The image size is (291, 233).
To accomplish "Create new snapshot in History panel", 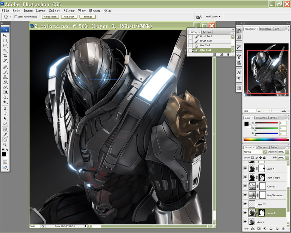I will [222, 55].
